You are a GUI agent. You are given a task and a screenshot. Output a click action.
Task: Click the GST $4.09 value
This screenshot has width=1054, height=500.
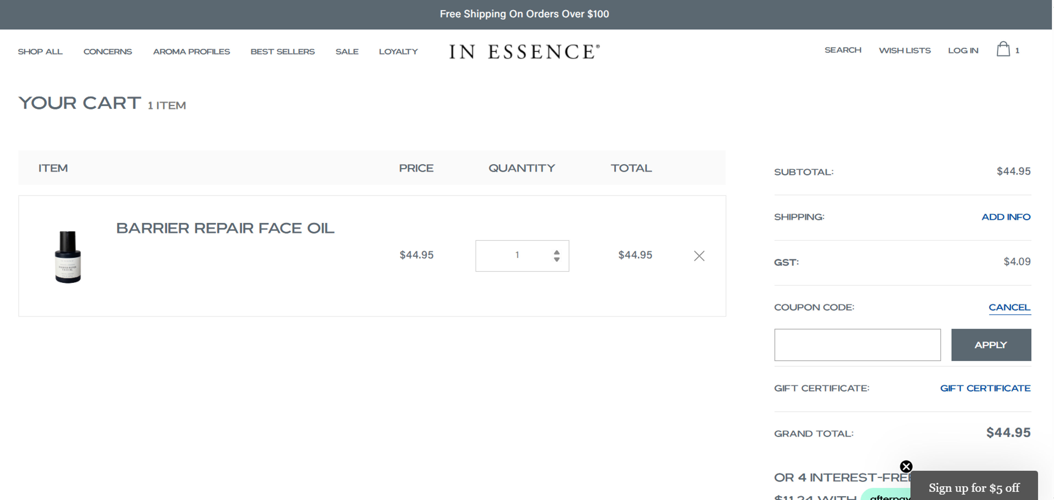pyautogui.click(x=1017, y=262)
